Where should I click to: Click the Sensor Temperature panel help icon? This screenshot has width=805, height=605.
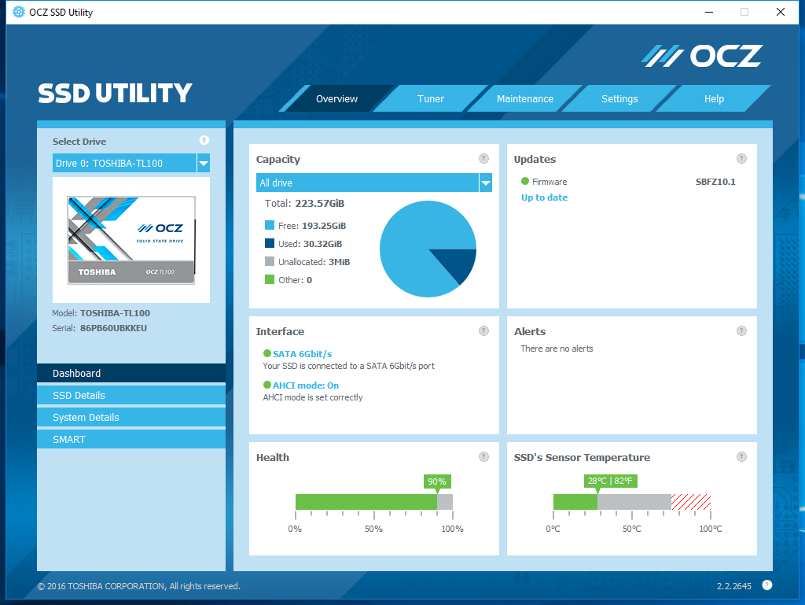[741, 456]
